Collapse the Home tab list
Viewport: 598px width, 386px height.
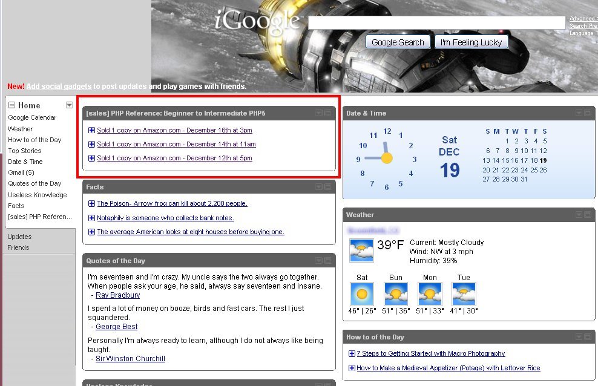(x=12, y=105)
